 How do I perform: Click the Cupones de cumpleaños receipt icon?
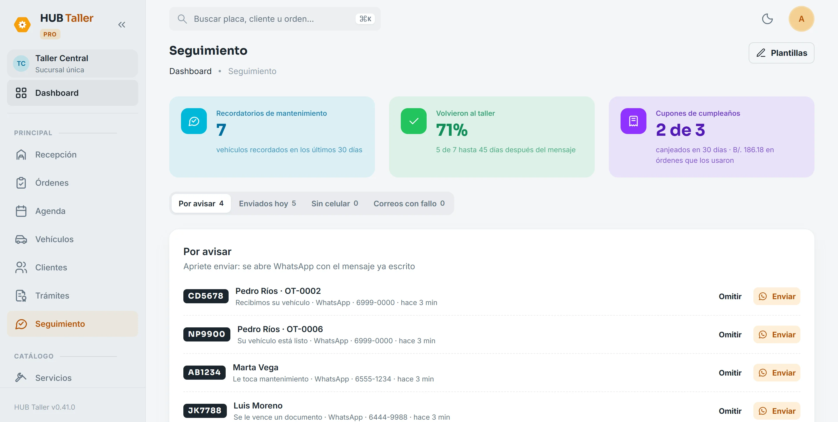tap(633, 121)
